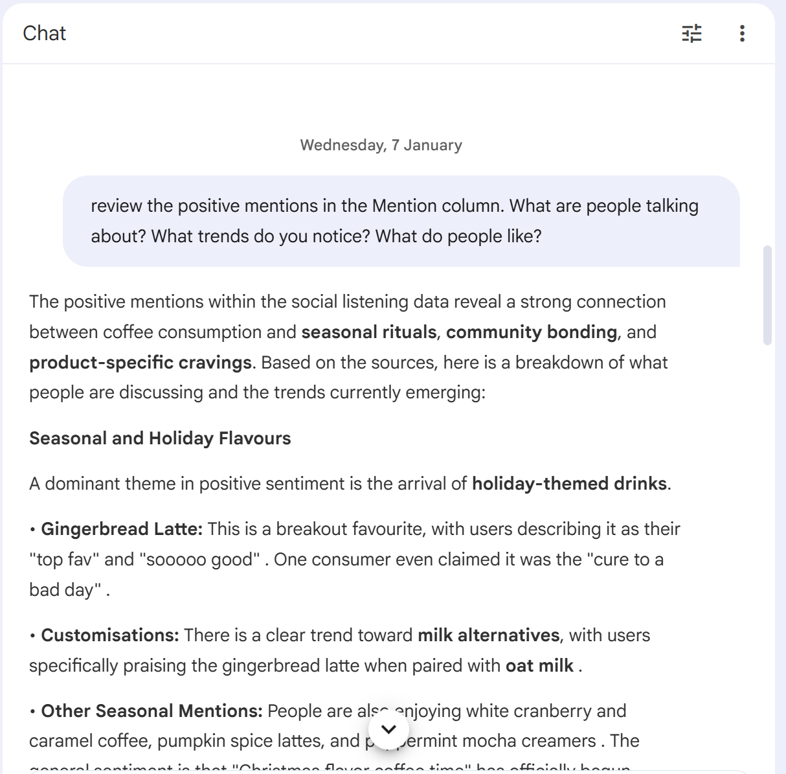Click the bold phrase holiday-themed drinks
Screen dimensions: 786x774
[x=569, y=484]
